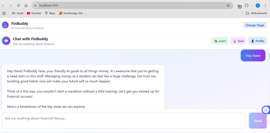This screenshot has height=133, width=270.
Task: Focus the financial literacy message input
Action: [x=124, y=121]
